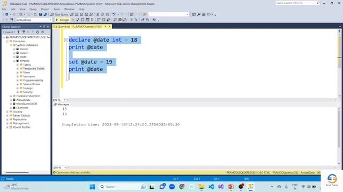Open File Explorer from taskbar

[202, 187]
